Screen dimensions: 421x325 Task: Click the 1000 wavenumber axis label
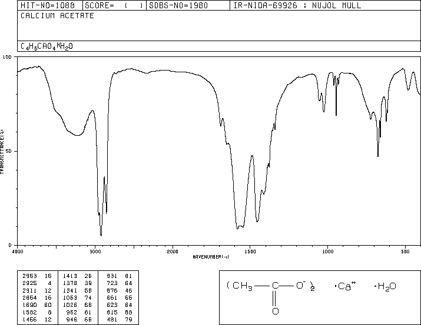tap(327, 252)
